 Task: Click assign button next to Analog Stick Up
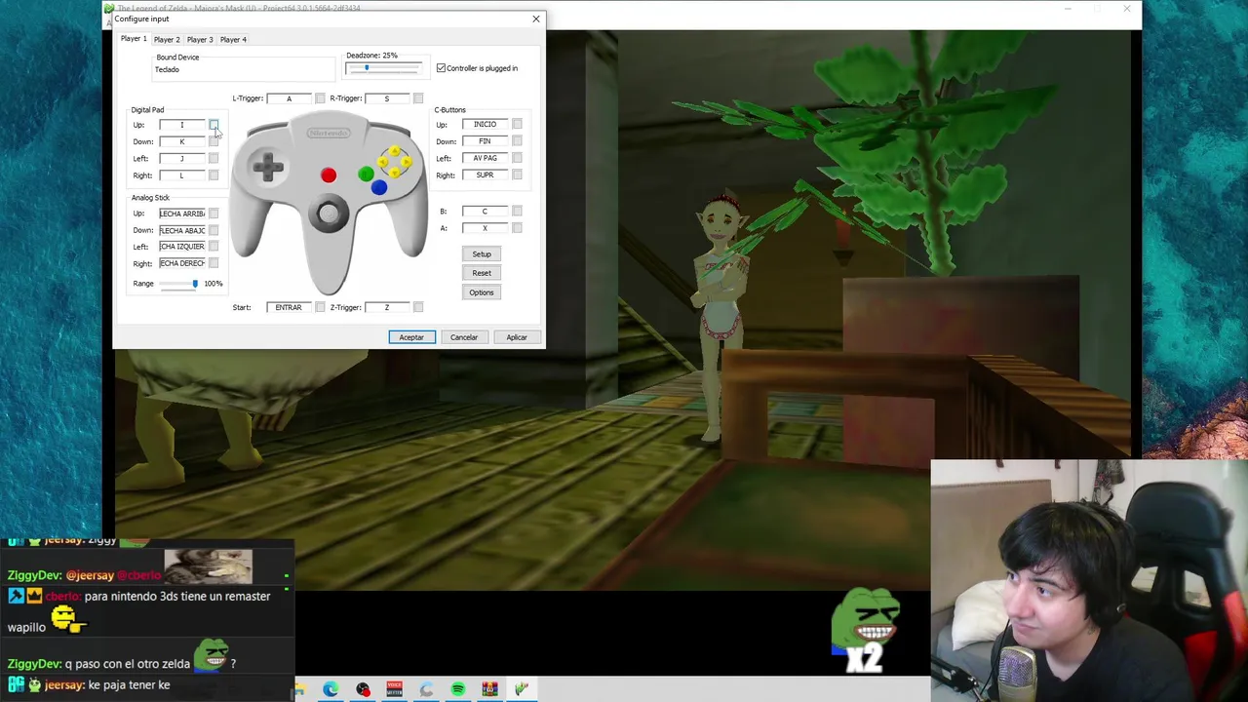pyautogui.click(x=214, y=214)
